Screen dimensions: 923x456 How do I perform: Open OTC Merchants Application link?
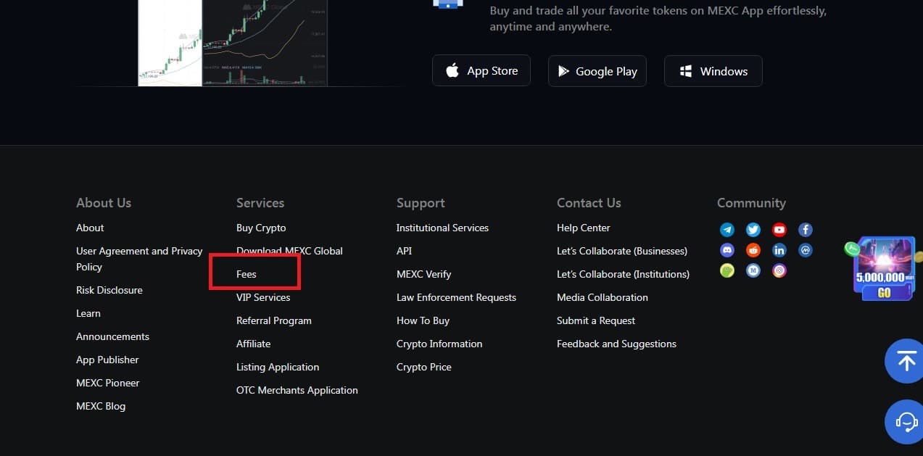(297, 390)
